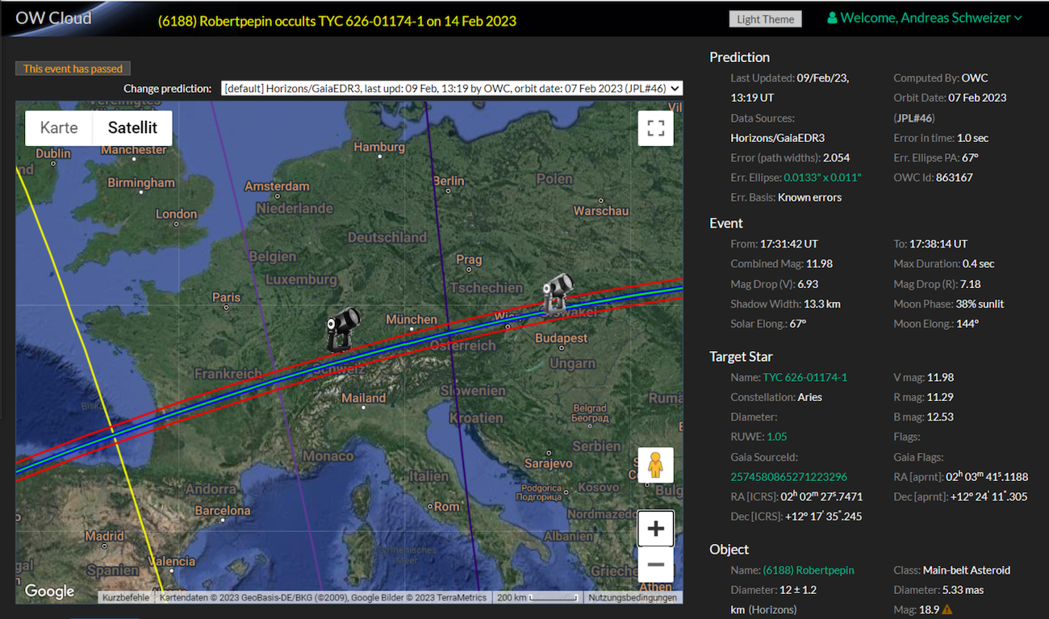Image resolution: width=1049 pixels, height=619 pixels.
Task: Zoom out with the minus button
Action: click(x=655, y=564)
